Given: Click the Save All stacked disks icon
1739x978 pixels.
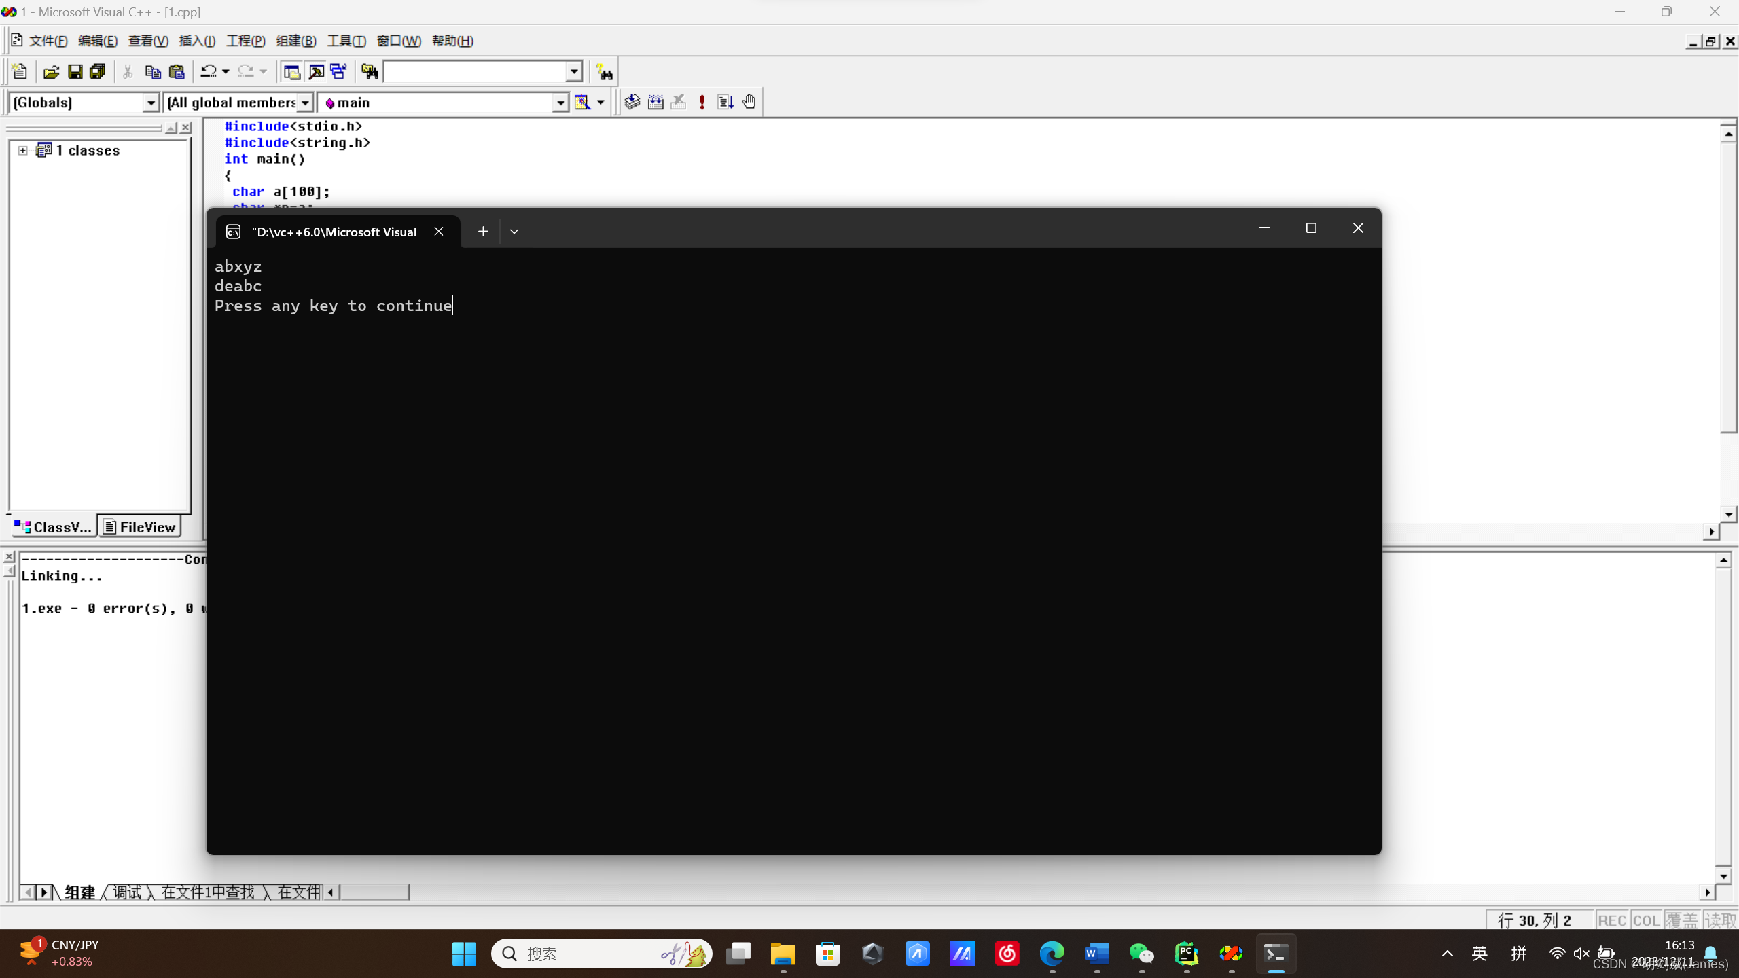Looking at the screenshot, I should click(x=98, y=71).
